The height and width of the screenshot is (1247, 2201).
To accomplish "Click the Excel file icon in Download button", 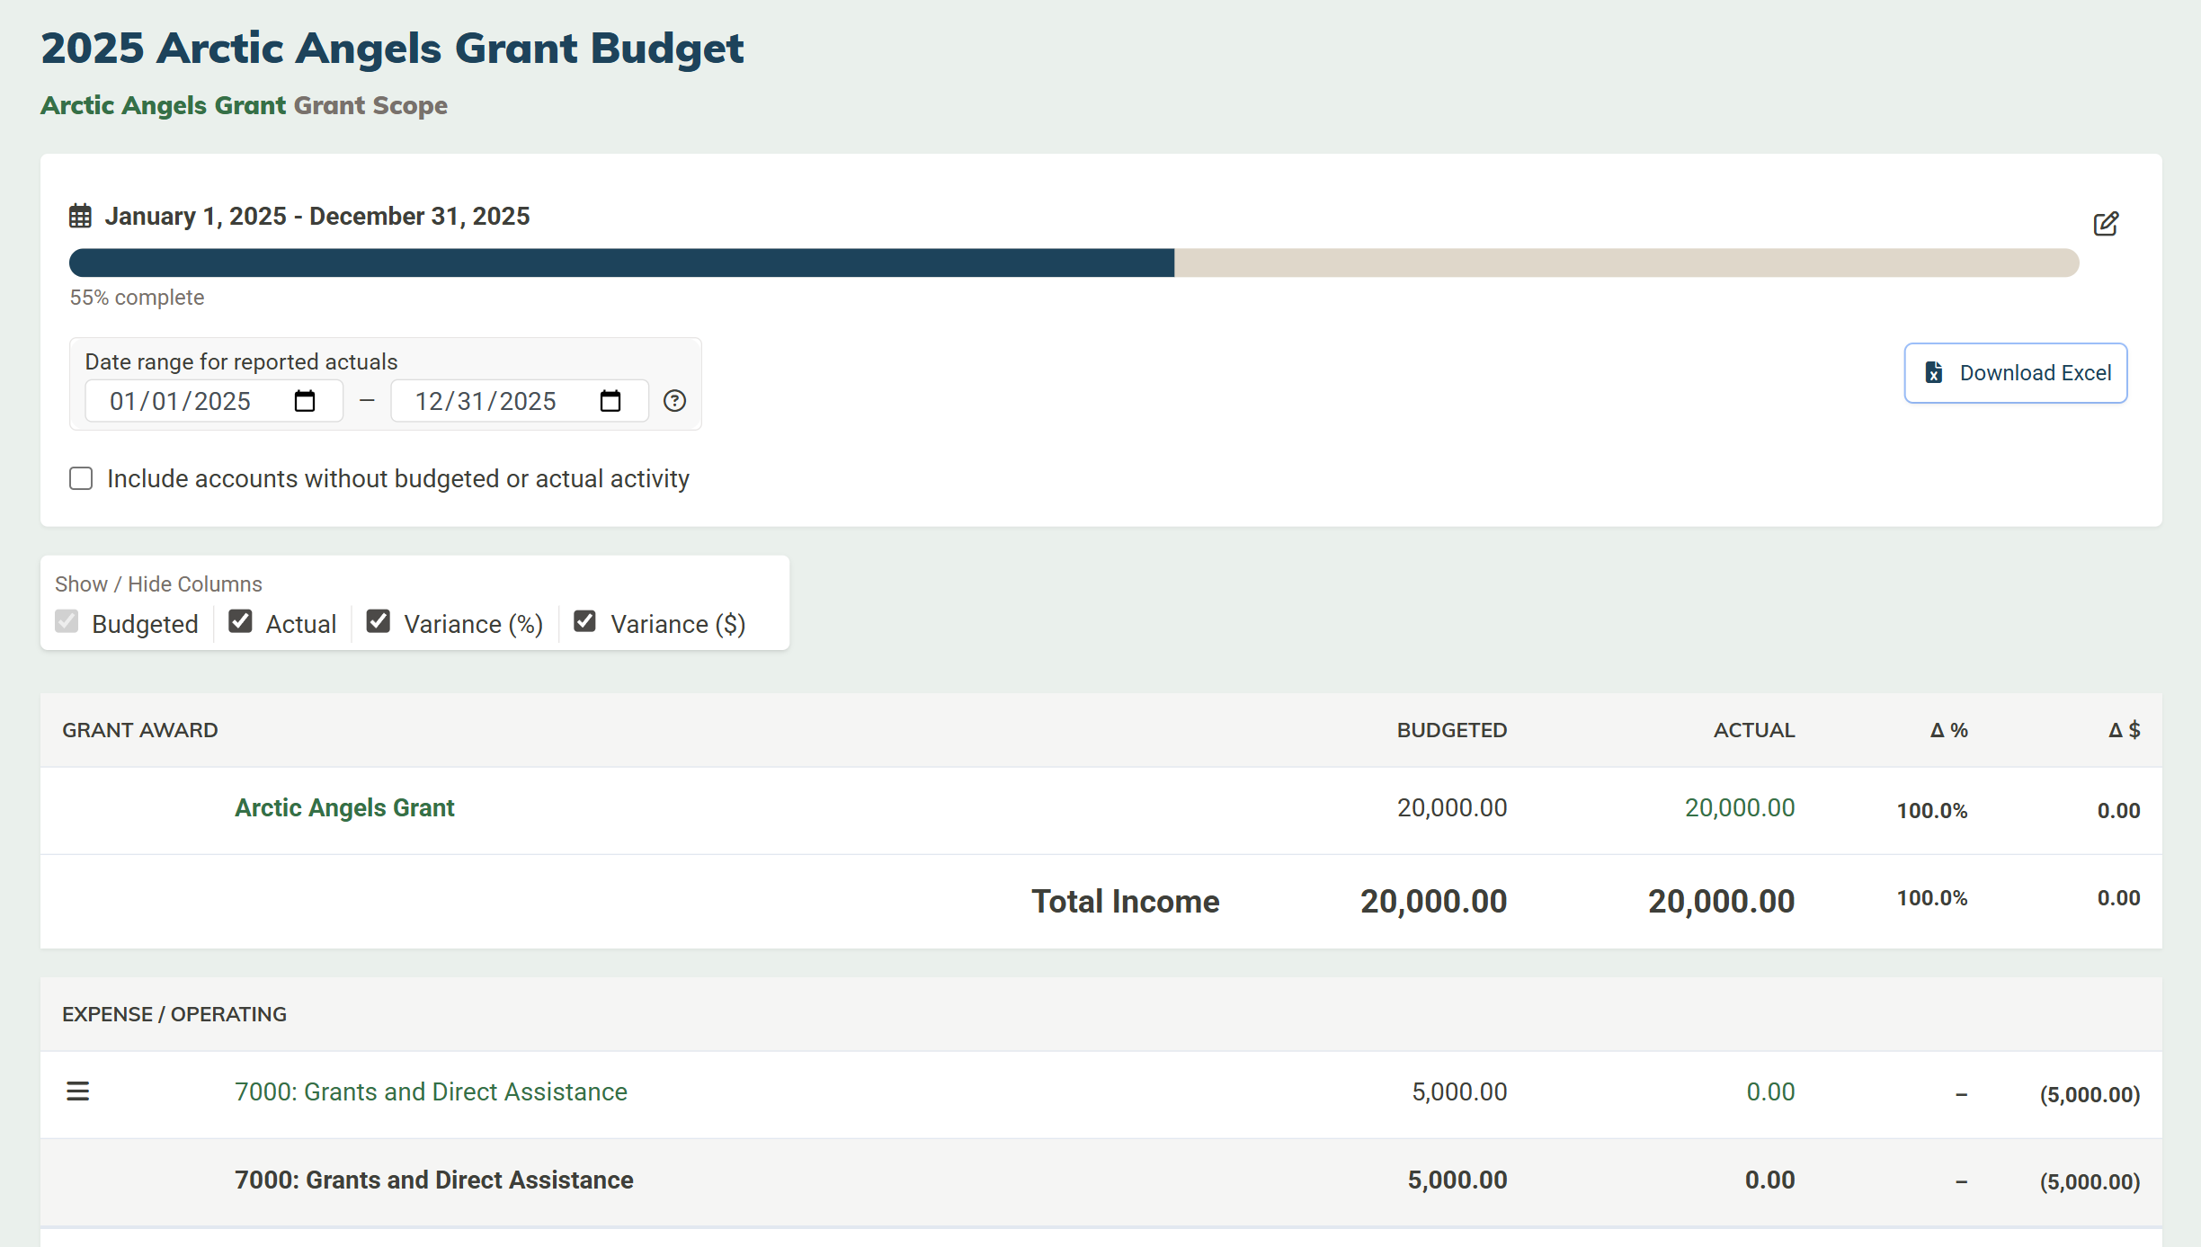I will coord(1934,372).
